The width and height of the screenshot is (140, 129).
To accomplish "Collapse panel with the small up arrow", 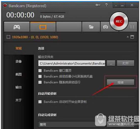I will tap(128, 37).
